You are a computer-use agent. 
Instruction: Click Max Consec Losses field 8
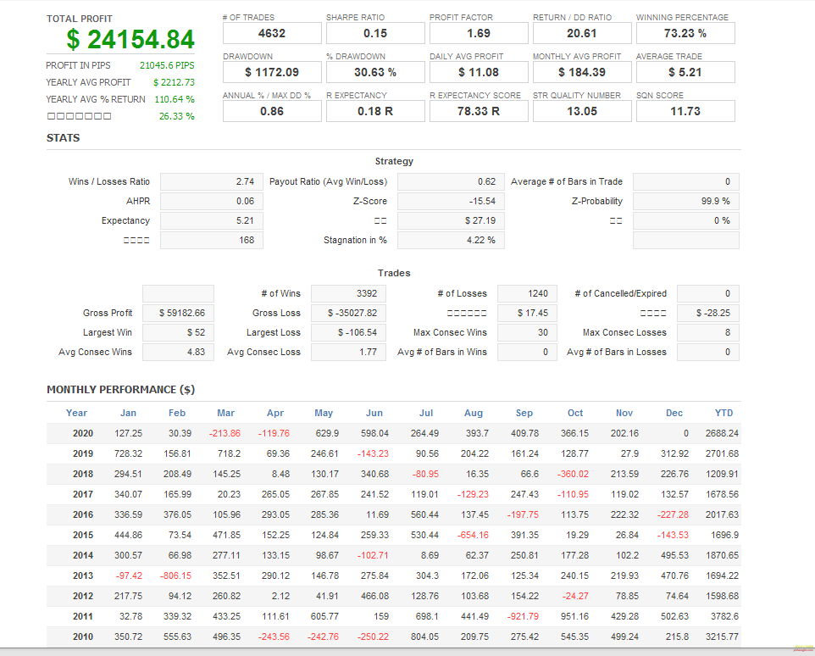pyautogui.click(x=708, y=333)
